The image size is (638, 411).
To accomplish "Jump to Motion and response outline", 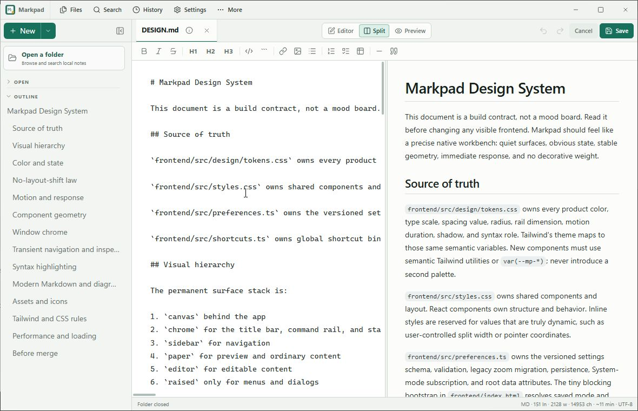I will pyautogui.click(x=48, y=197).
